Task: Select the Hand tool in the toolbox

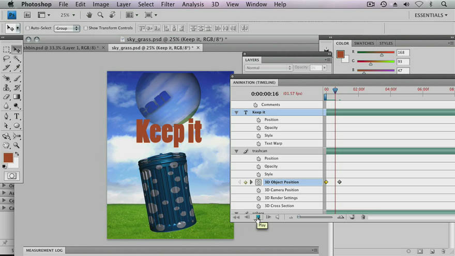Action: pos(6,145)
